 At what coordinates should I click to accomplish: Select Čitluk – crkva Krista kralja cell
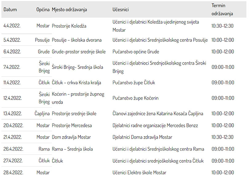[x=76, y=83]
